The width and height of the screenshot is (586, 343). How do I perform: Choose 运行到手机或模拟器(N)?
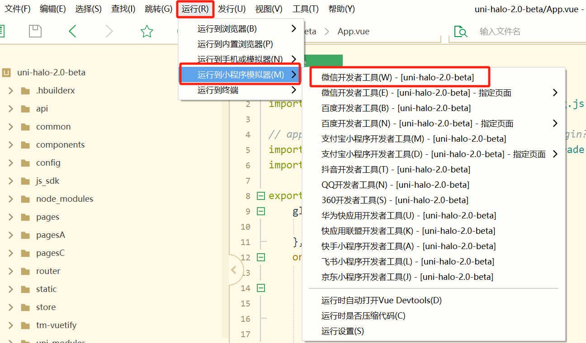[x=241, y=60]
